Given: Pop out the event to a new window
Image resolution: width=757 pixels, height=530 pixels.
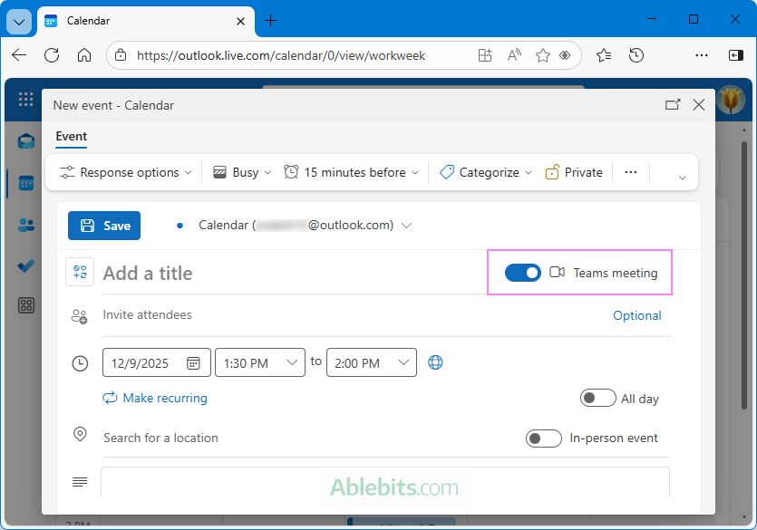Looking at the screenshot, I should click(x=673, y=104).
